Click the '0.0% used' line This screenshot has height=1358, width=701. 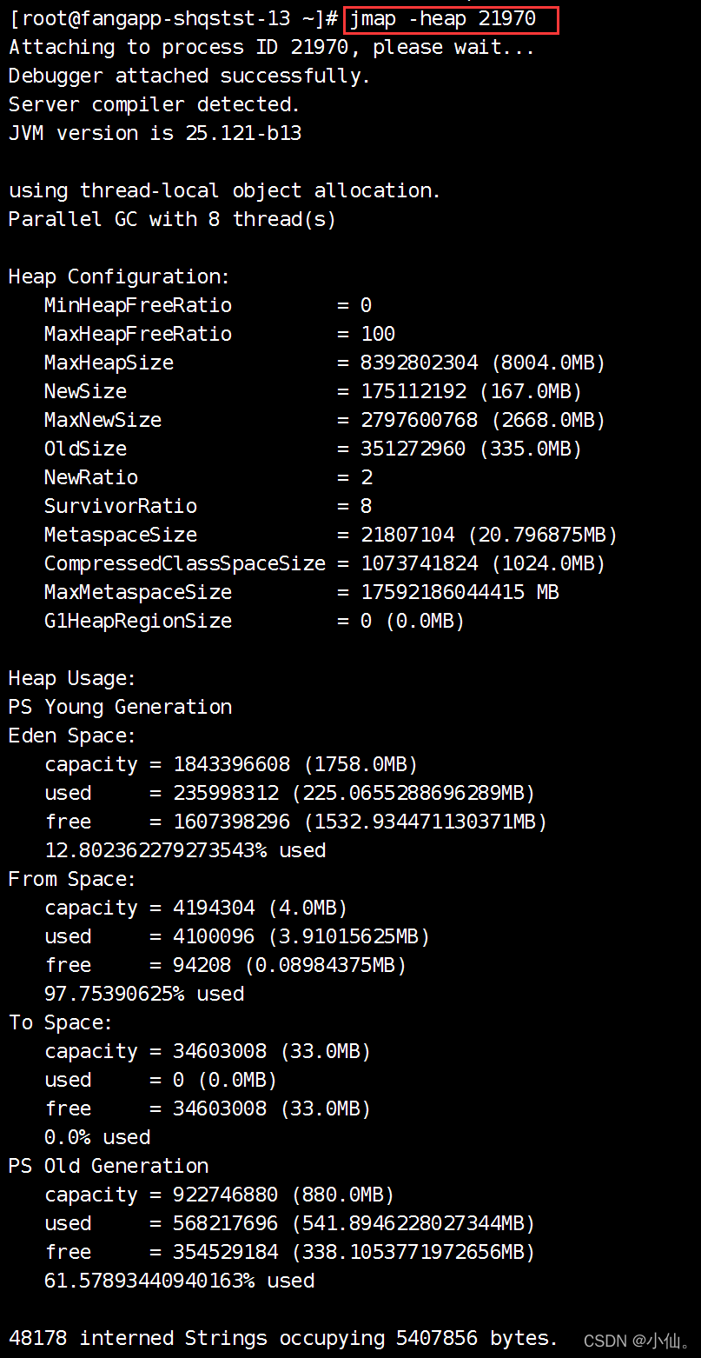tap(97, 1137)
